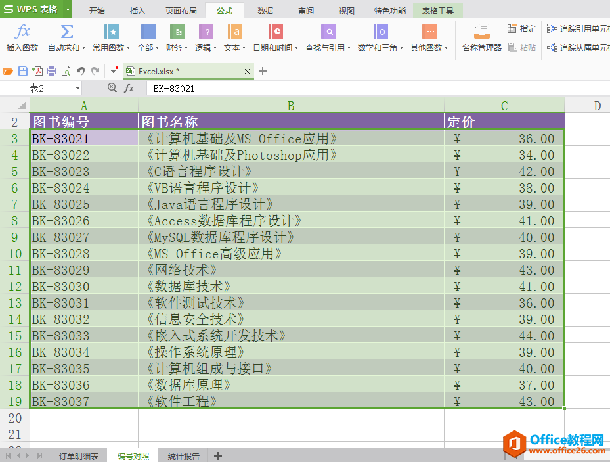Viewport: 610px width, 462px height.
Task: Click 追踪从属单元格 button
Action: click(578, 47)
